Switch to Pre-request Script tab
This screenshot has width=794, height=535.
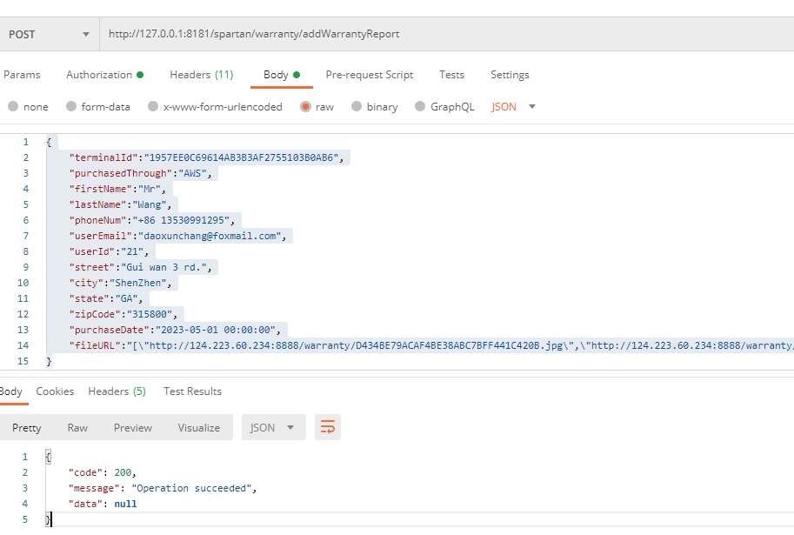point(369,75)
